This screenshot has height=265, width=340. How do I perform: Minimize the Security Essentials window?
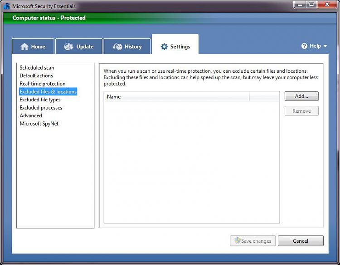300,5
